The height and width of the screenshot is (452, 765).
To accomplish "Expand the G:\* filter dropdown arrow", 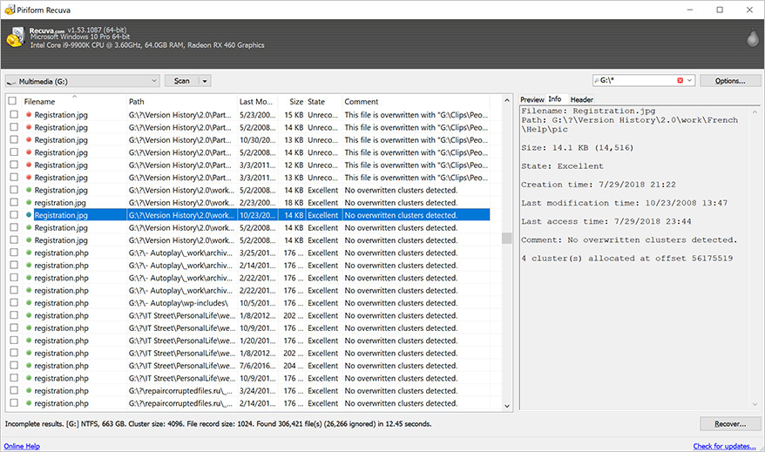I will tap(689, 80).
